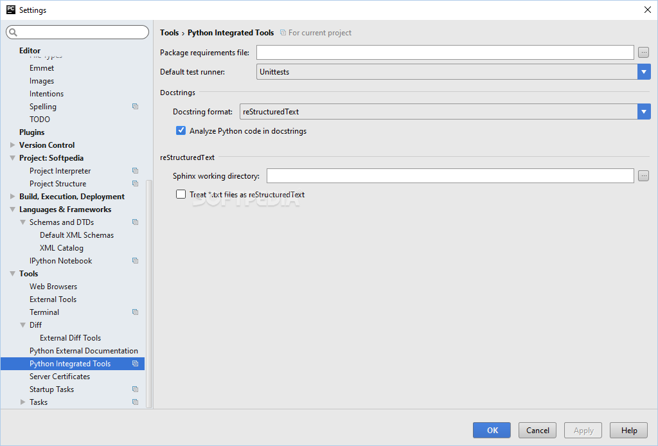Image resolution: width=658 pixels, height=446 pixels.
Task: Select XML Catalog item
Action: tap(62, 248)
